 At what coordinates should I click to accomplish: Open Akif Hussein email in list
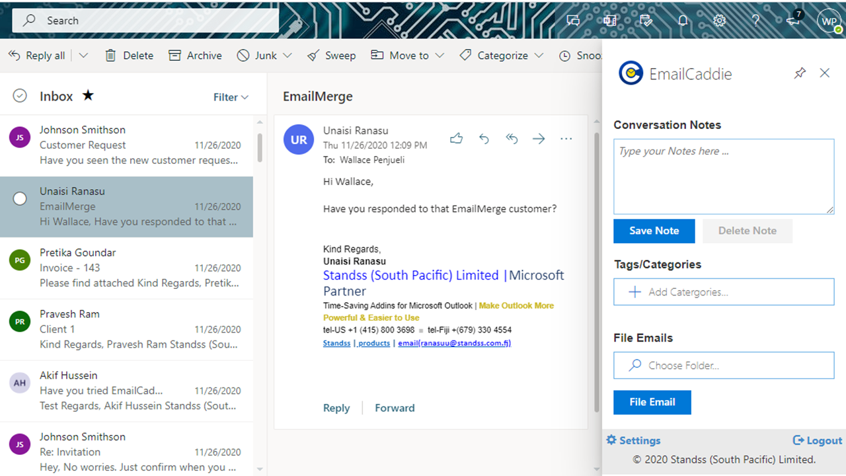126,391
